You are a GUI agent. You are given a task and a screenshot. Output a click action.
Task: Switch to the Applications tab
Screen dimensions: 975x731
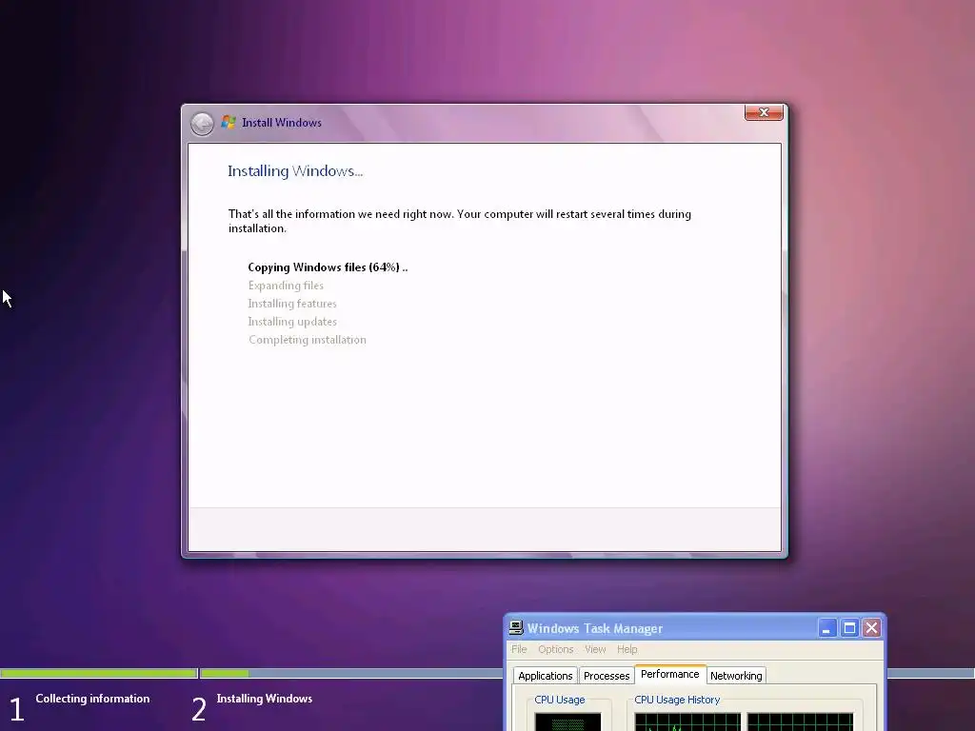click(x=546, y=676)
